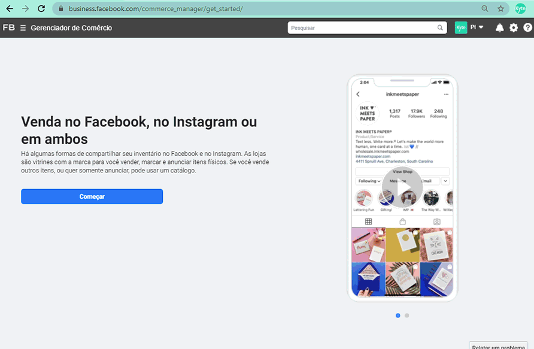Screen dimensions: 534x349
Task: Click the 17.9K Followers count
Action: (x=417, y=113)
